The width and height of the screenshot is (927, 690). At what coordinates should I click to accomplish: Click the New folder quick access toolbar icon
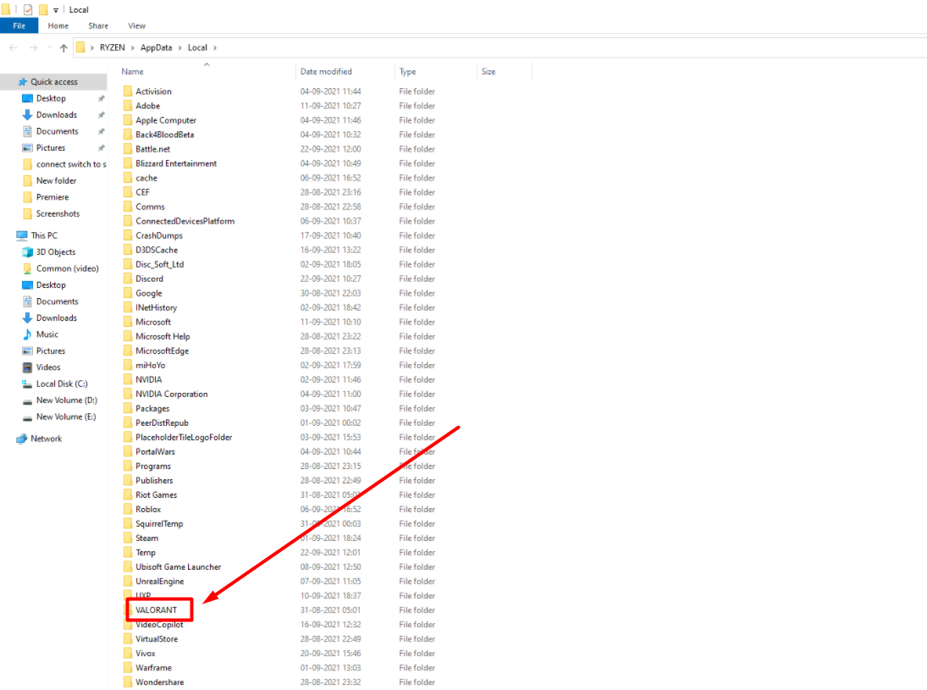click(x=43, y=9)
